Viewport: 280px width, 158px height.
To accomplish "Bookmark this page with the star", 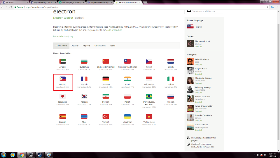I will tap(268, 7).
